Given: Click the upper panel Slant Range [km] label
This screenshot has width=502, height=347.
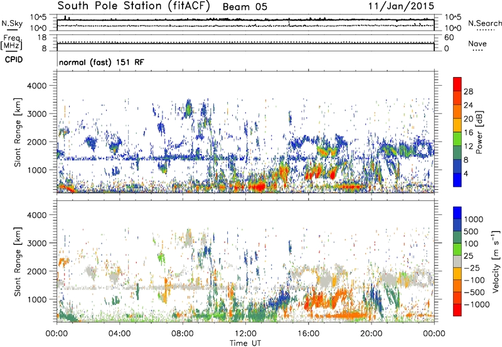Looking at the screenshot, I should click(18, 132).
